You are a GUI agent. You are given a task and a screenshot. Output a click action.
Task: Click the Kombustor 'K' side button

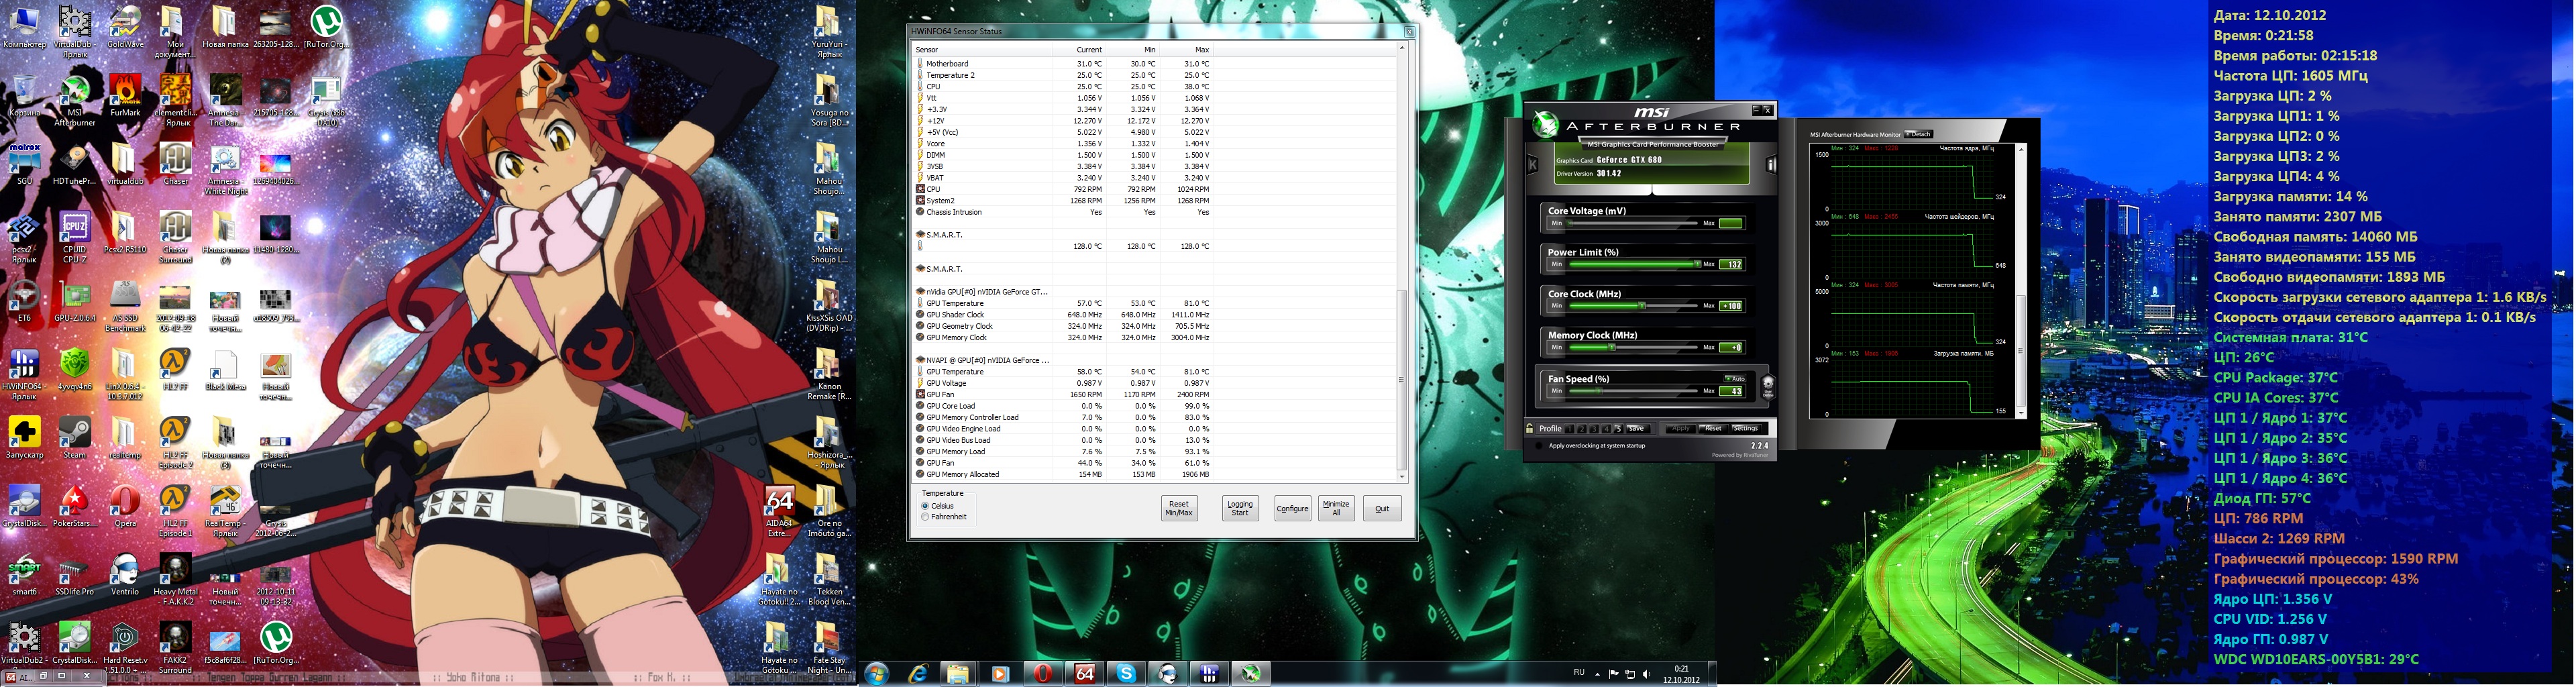[x=1532, y=165]
